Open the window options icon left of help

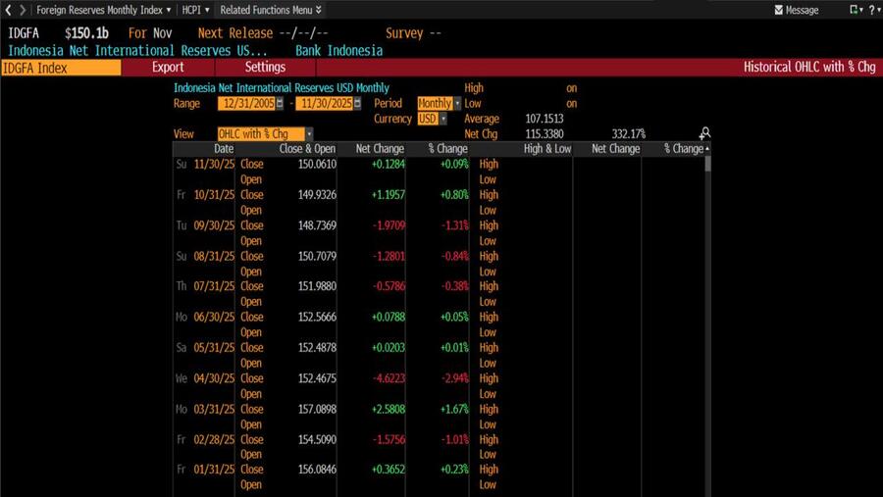854,10
